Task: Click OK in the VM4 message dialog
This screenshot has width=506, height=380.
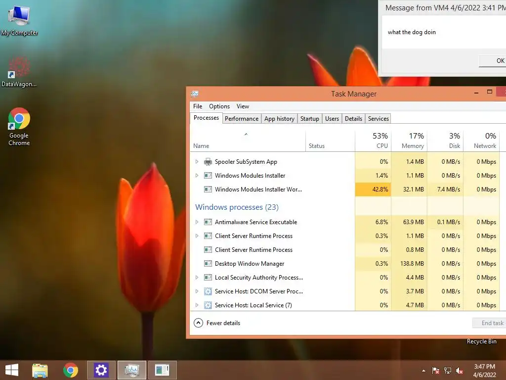Action: point(493,61)
